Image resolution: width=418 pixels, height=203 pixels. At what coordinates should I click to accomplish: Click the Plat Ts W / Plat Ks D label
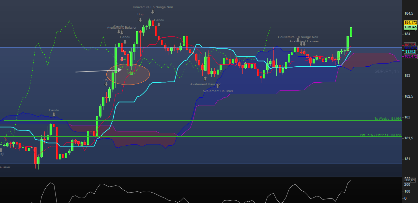380,135
